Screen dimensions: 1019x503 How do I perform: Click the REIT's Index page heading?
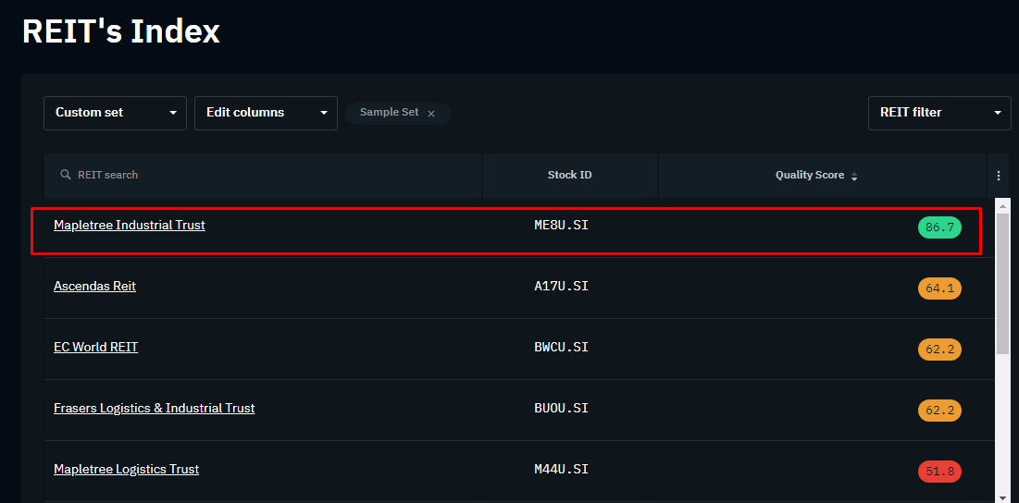click(x=121, y=31)
